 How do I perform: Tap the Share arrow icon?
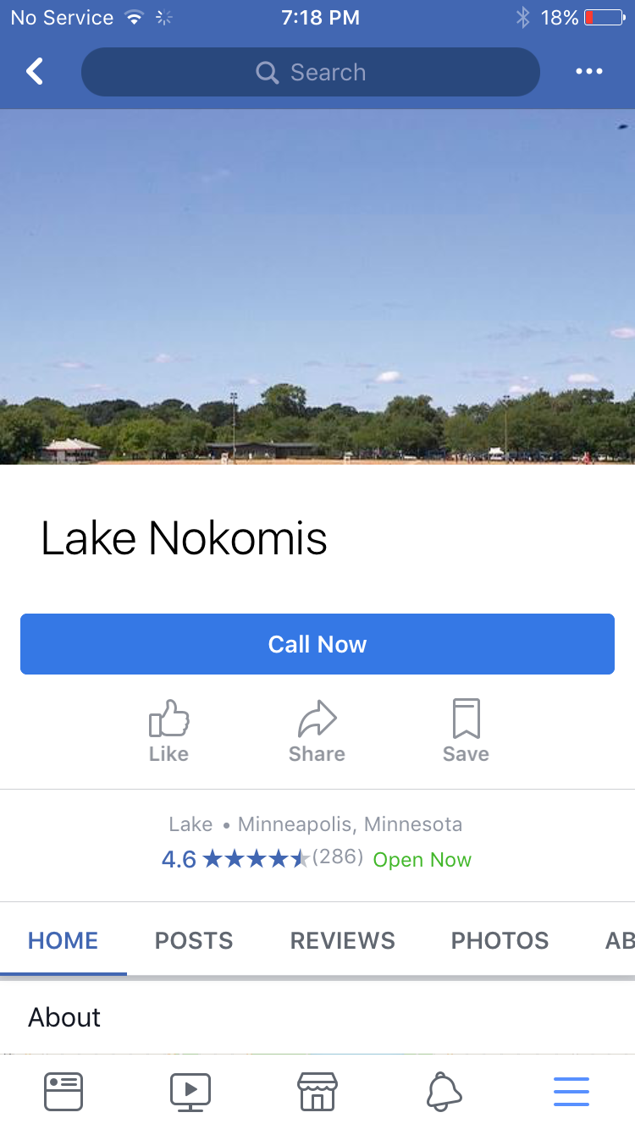coord(317,719)
